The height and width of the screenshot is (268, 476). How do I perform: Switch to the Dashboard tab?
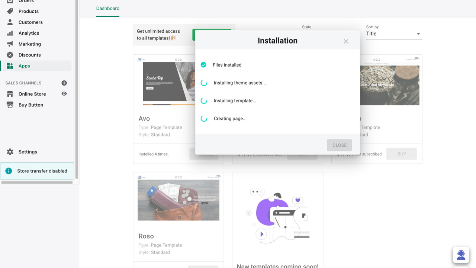[x=107, y=8]
